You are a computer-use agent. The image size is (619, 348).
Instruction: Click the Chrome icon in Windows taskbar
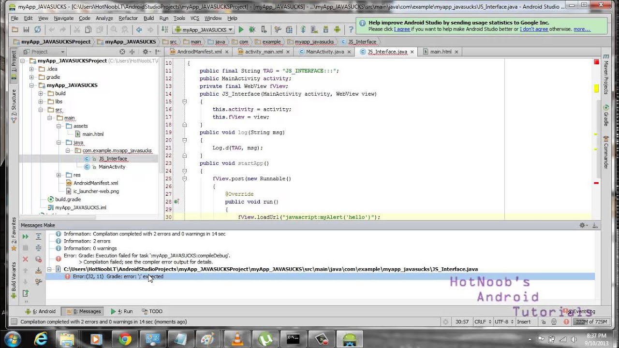(125, 339)
